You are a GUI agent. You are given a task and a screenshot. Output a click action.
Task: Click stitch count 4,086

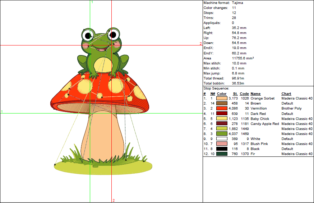(x=233, y=108)
